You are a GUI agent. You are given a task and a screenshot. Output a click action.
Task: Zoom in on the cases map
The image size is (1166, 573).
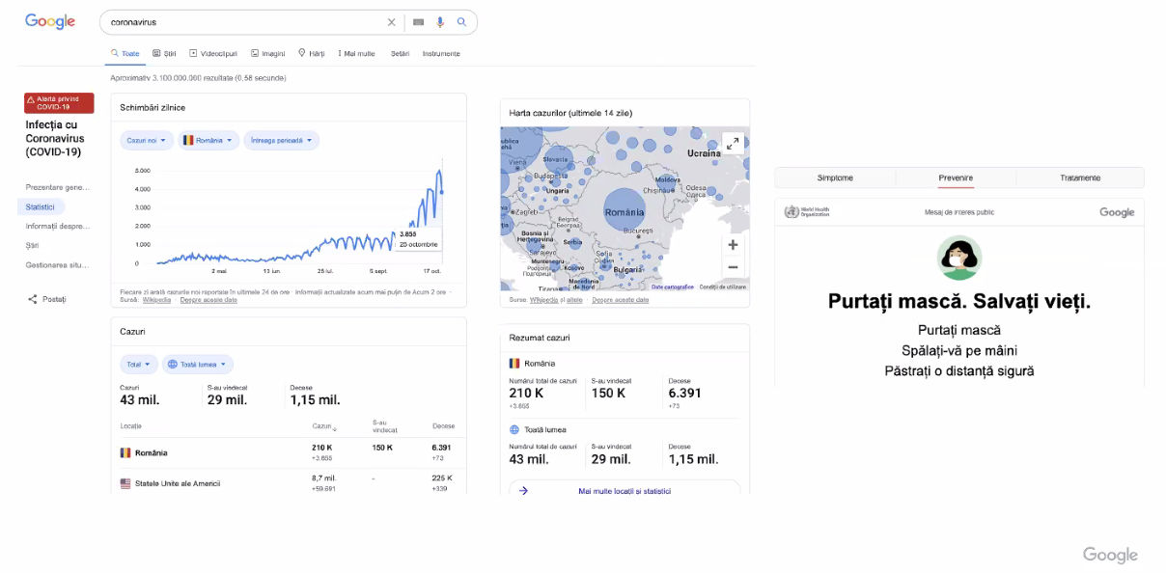coord(733,245)
